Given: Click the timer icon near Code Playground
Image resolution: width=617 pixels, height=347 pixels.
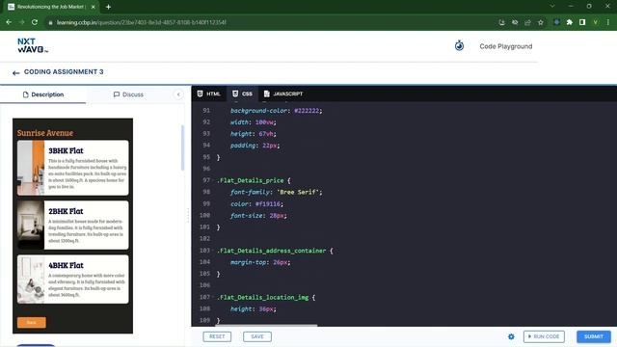Looking at the screenshot, I should (x=459, y=45).
